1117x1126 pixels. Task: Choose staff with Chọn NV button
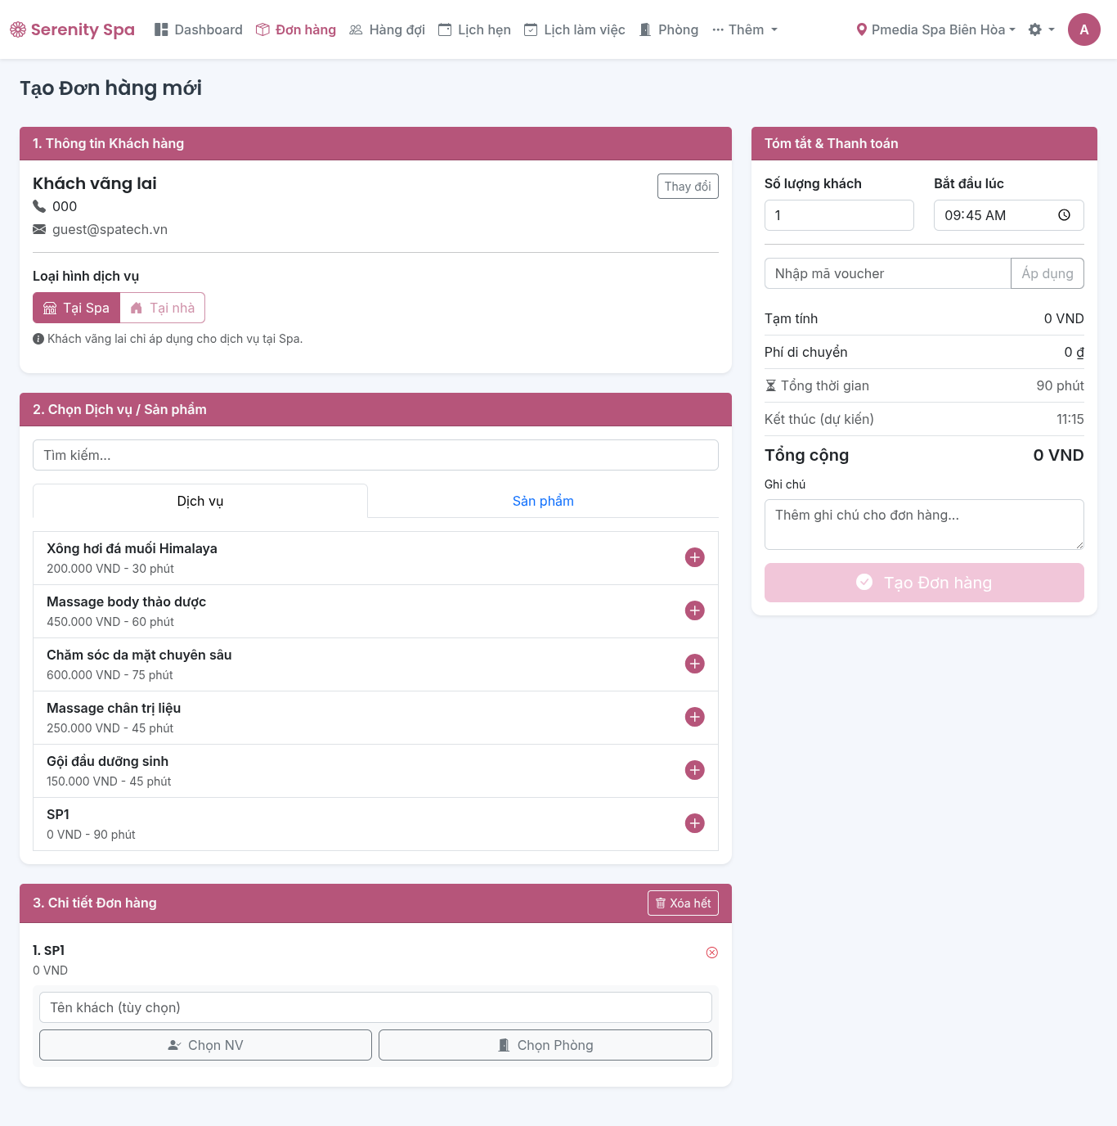pyautogui.click(x=205, y=1045)
